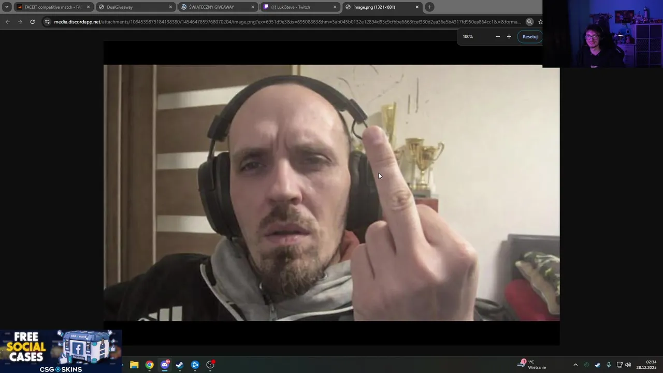Open Steam from the taskbar
The height and width of the screenshot is (373, 663).
click(180, 365)
